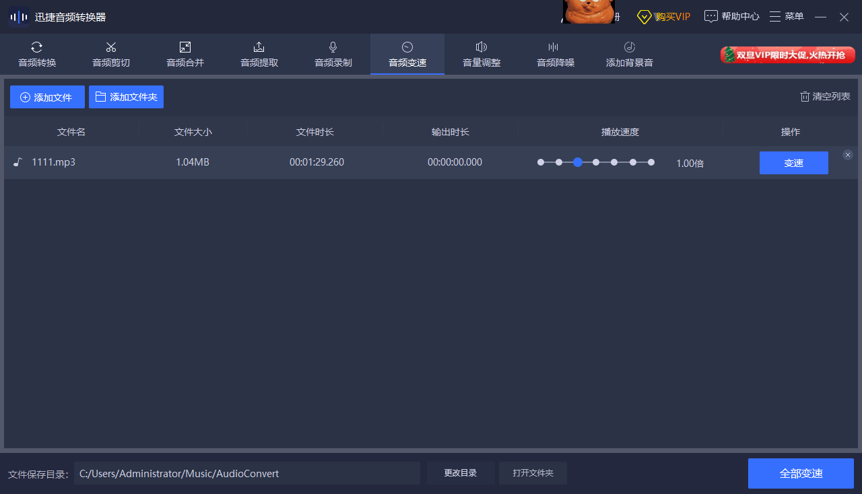Click the 添加文件夹 button
Screen dimensions: 862x494
[126, 97]
